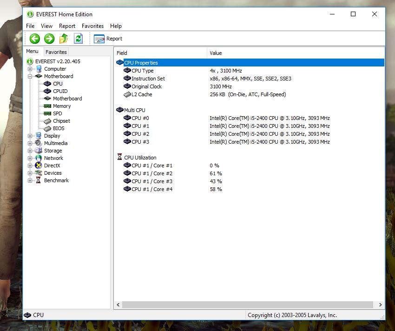Image resolution: width=395 pixels, height=331 pixels.
Task: Open the File menu
Action: (30, 26)
